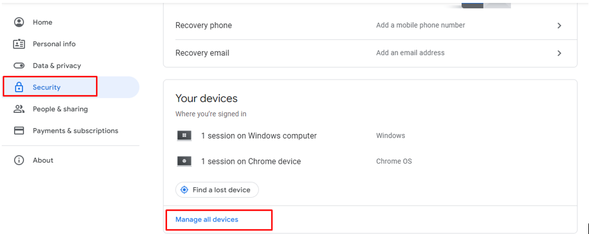Select Add a mobile phone number

click(420, 25)
